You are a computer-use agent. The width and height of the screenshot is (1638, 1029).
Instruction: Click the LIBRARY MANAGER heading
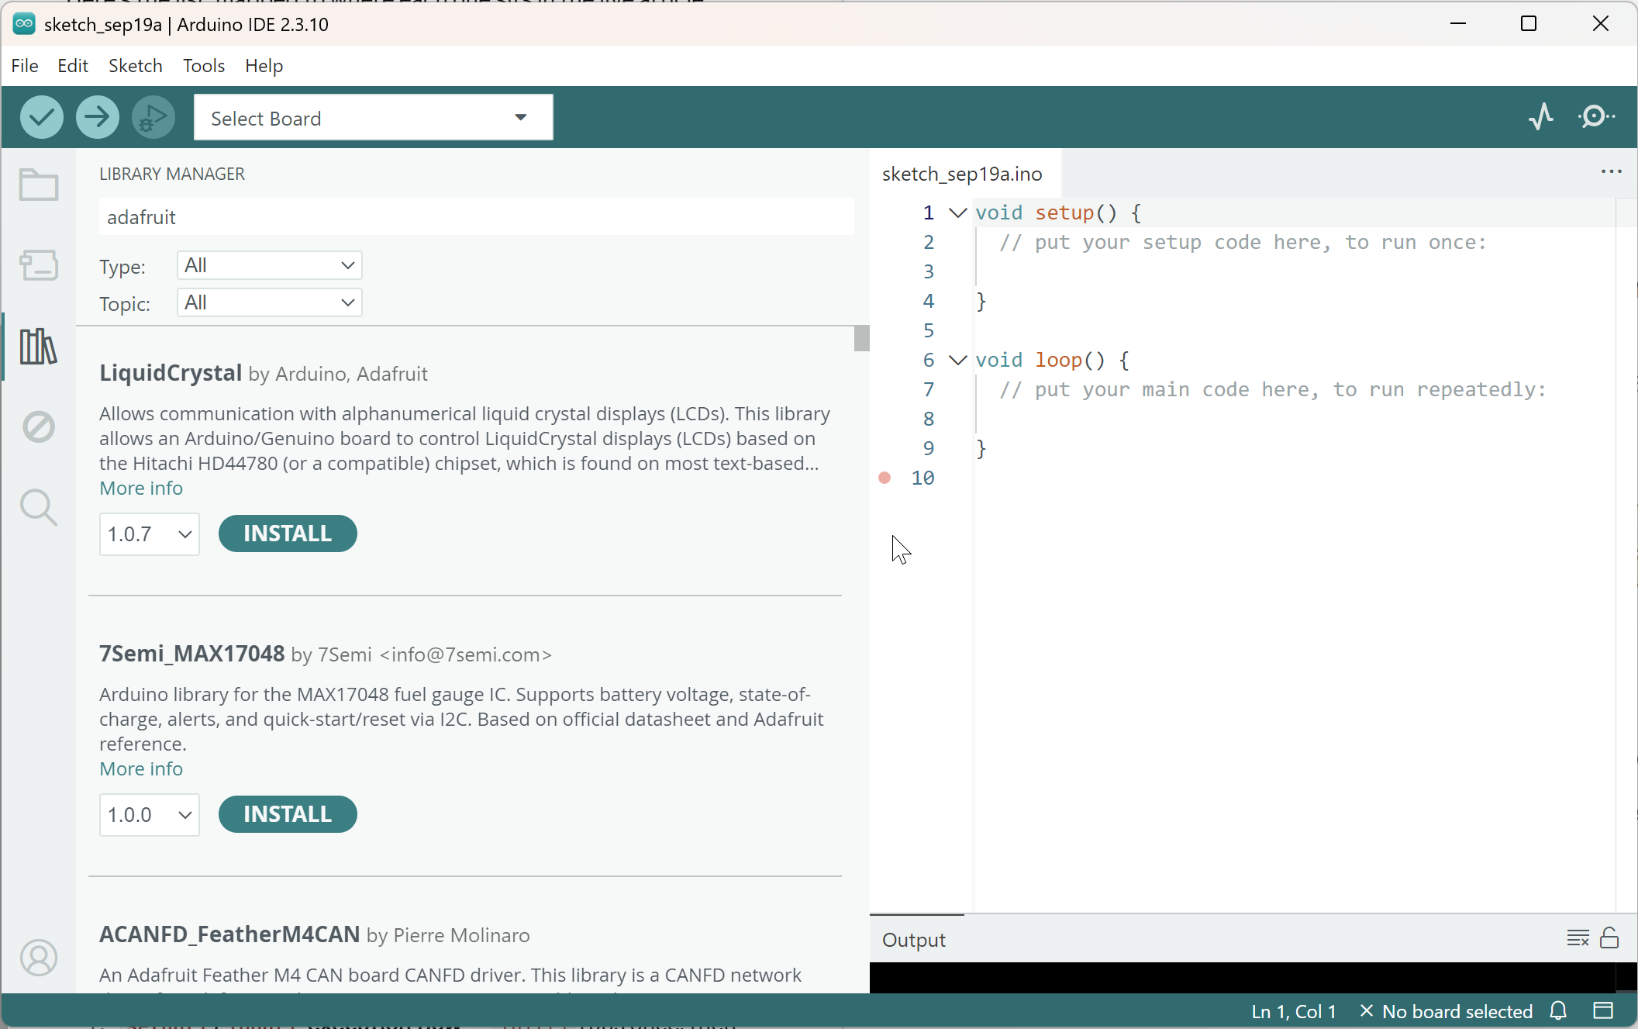(172, 174)
